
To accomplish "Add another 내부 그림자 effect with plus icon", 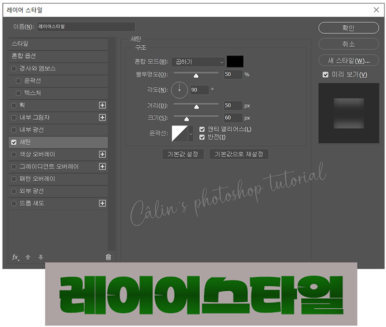I will 102,117.
